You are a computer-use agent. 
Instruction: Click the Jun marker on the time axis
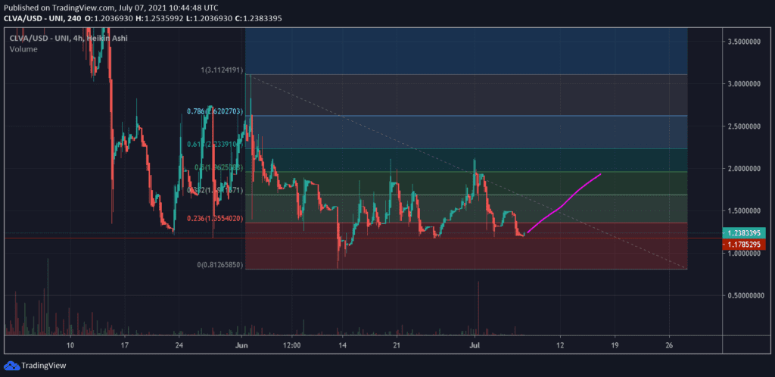coord(239,345)
